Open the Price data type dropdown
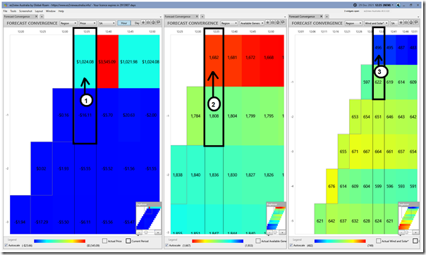The image size is (426, 255). tap(87, 23)
